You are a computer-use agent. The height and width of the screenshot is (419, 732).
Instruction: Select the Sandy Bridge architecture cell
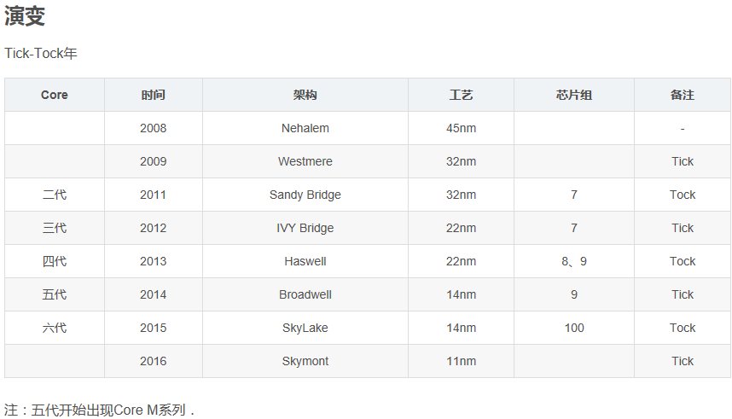(305, 195)
